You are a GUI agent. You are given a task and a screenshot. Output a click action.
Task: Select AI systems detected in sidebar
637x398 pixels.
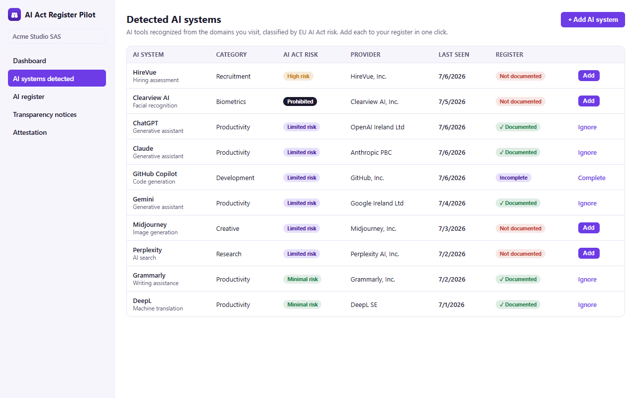pyautogui.click(x=57, y=78)
